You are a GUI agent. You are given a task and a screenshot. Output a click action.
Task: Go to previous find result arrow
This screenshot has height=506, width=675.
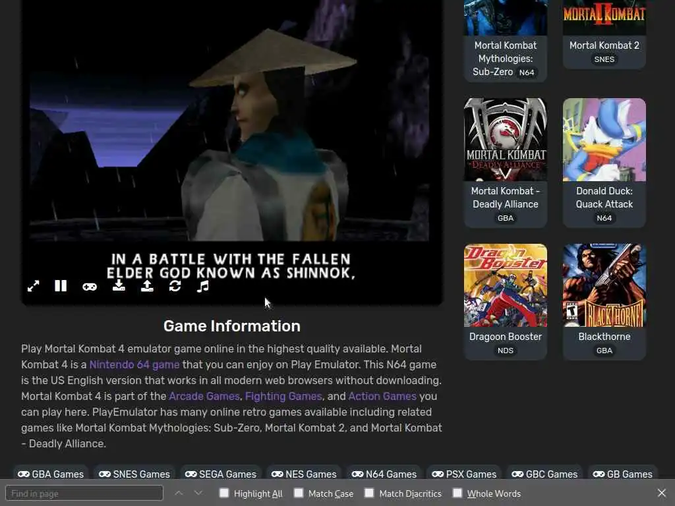[x=179, y=493]
